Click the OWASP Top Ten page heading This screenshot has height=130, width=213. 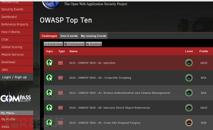66,20
